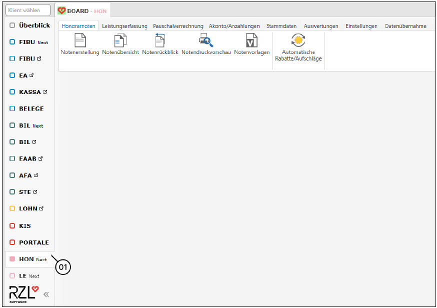Image resolution: width=437 pixels, height=308 pixels.
Task: Switch to the Leistungserfassung tab
Action: click(x=124, y=26)
